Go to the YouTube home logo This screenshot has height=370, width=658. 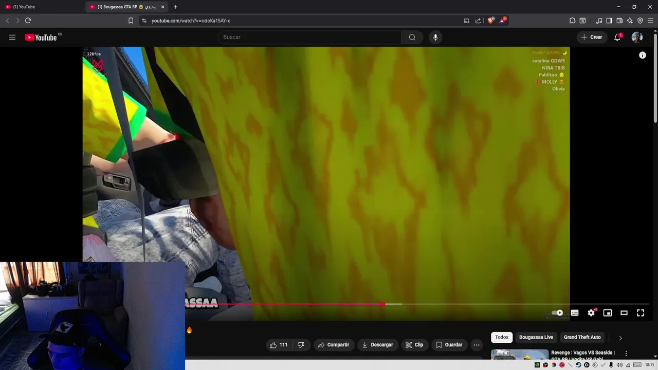coord(41,37)
